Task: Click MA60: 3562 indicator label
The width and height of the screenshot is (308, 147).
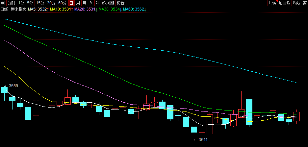Action: point(135,9)
